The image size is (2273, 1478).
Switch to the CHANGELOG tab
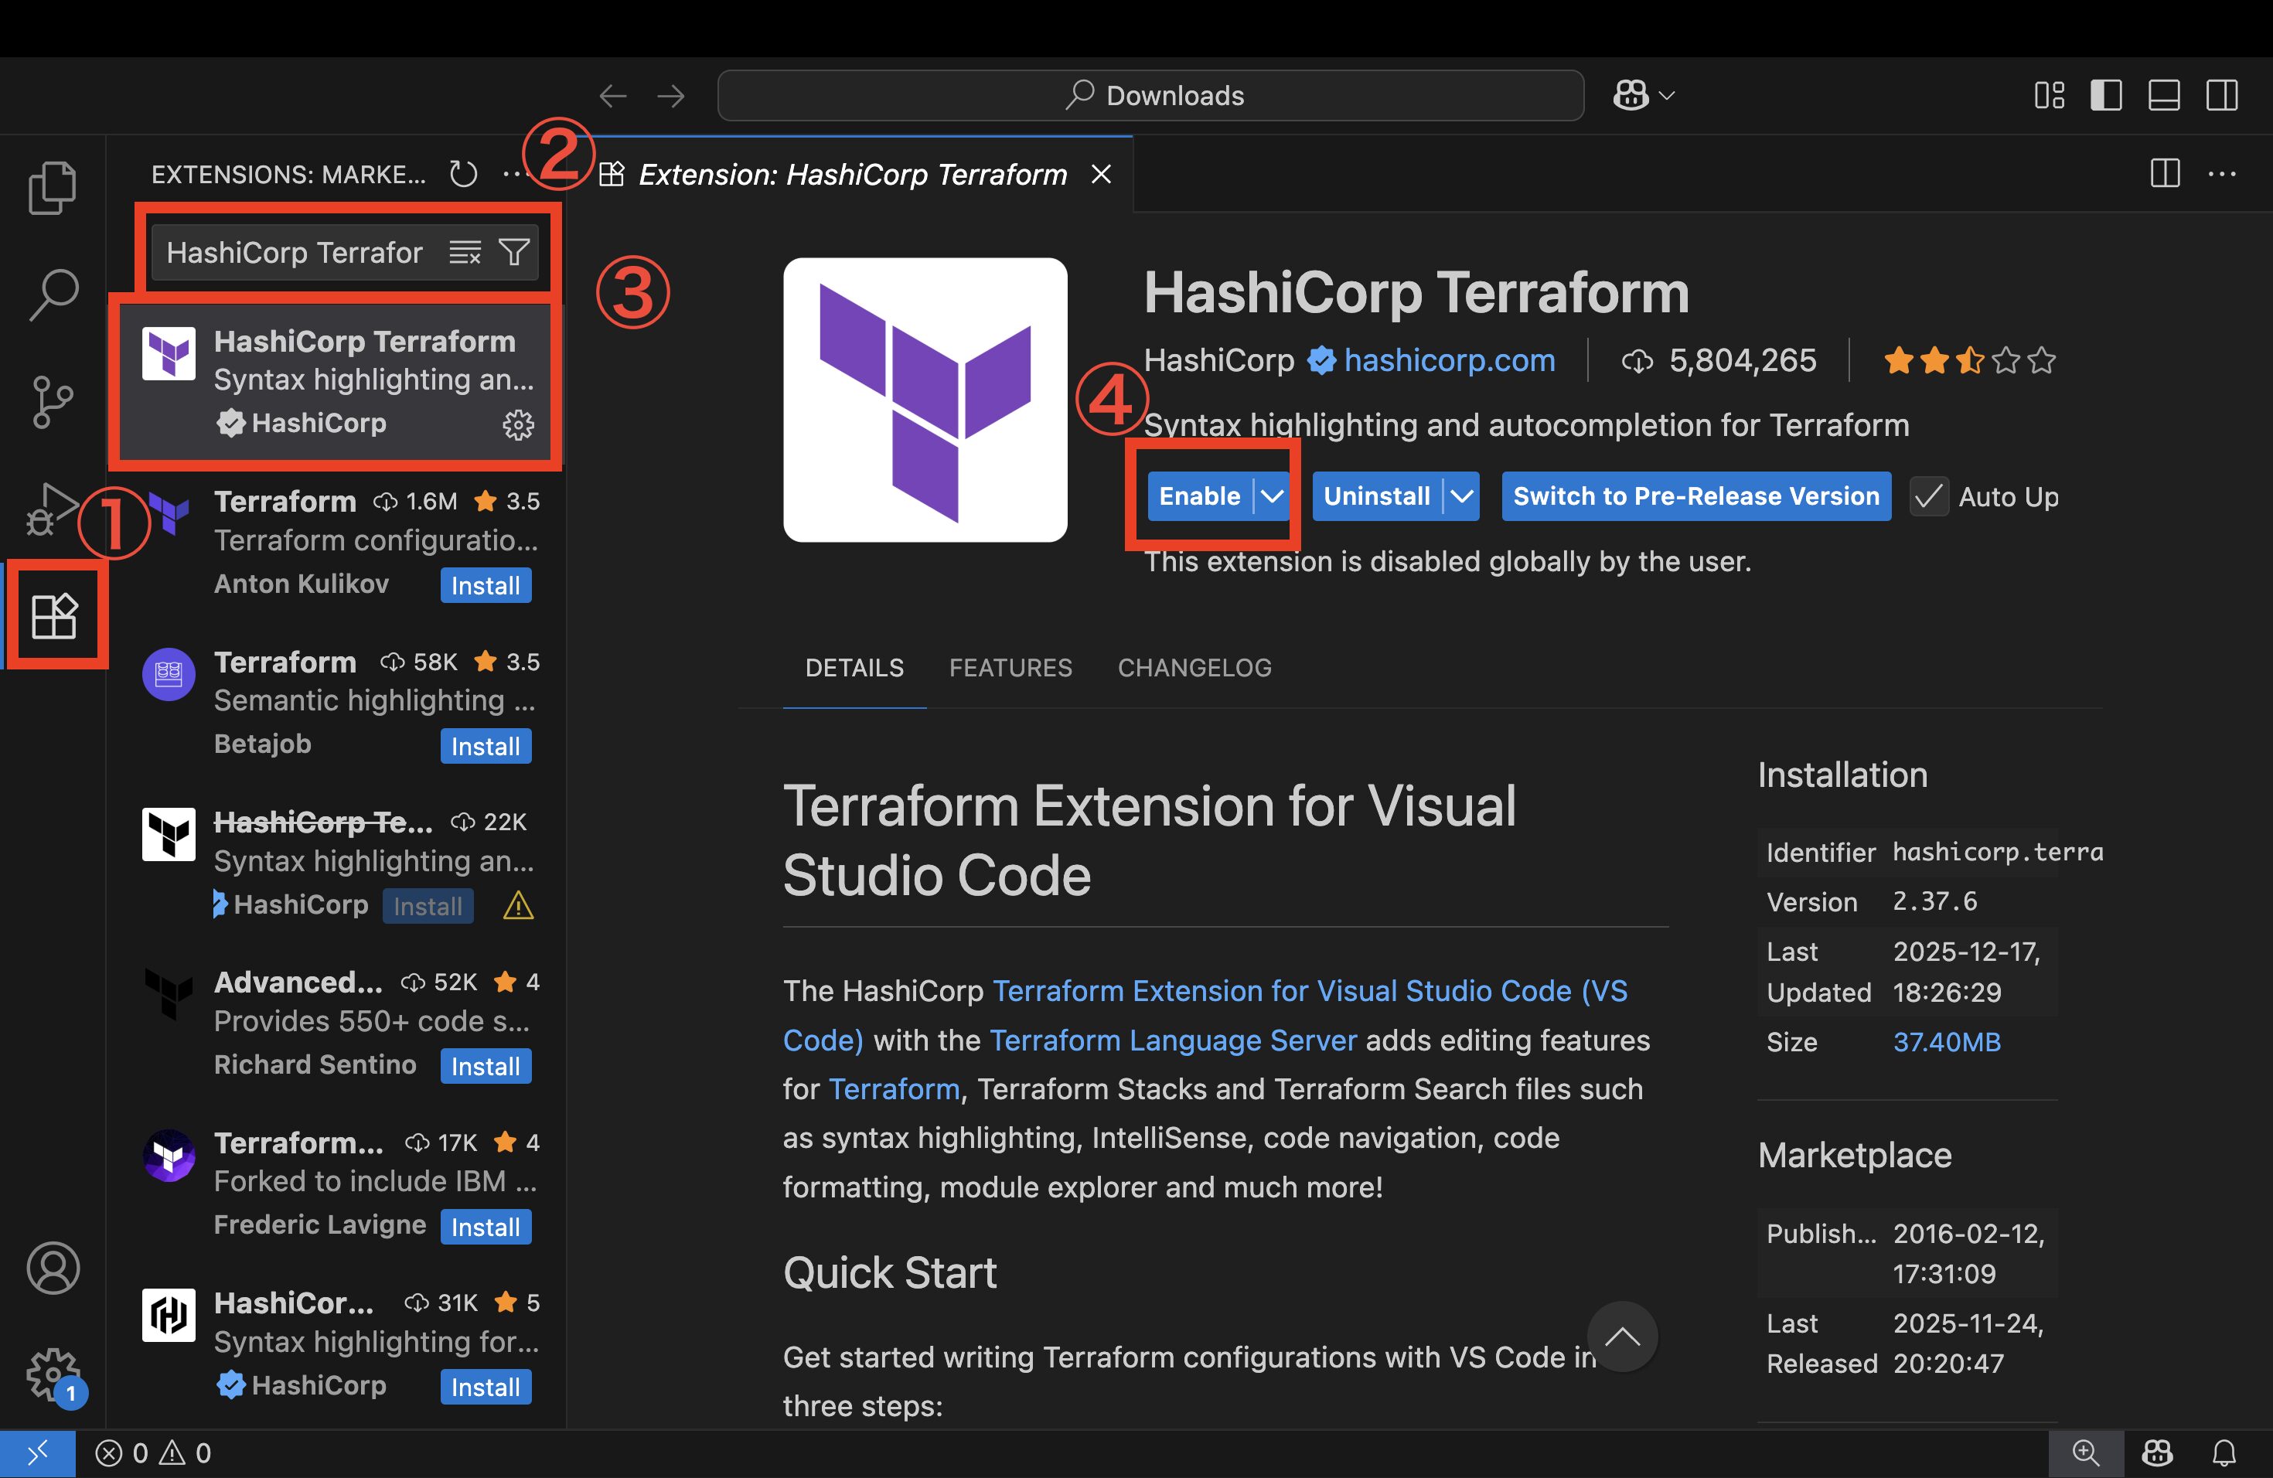pos(1194,667)
